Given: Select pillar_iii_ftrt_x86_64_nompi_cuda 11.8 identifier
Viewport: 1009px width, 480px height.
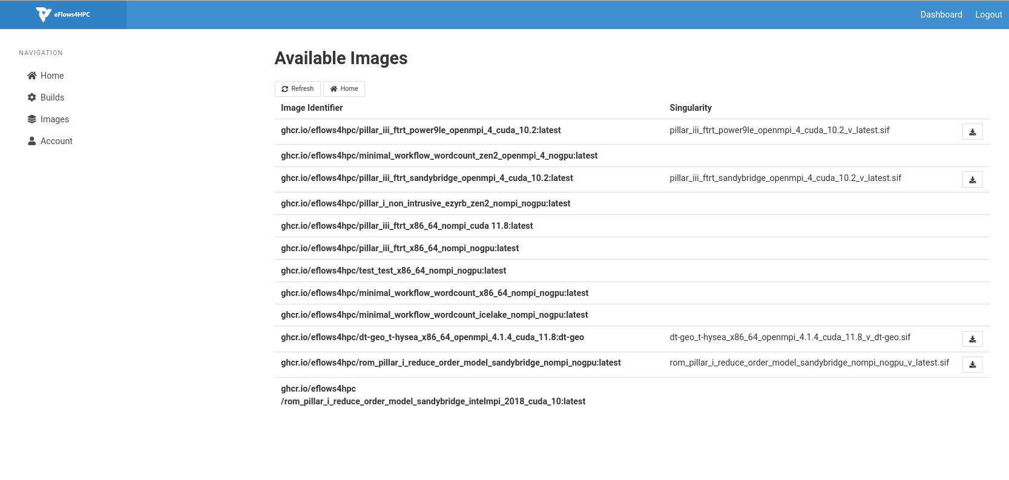Looking at the screenshot, I should click(407, 226).
